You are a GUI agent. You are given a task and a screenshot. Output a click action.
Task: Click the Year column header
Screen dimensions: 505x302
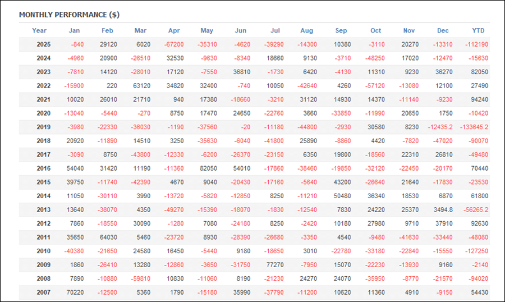[39, 30]
